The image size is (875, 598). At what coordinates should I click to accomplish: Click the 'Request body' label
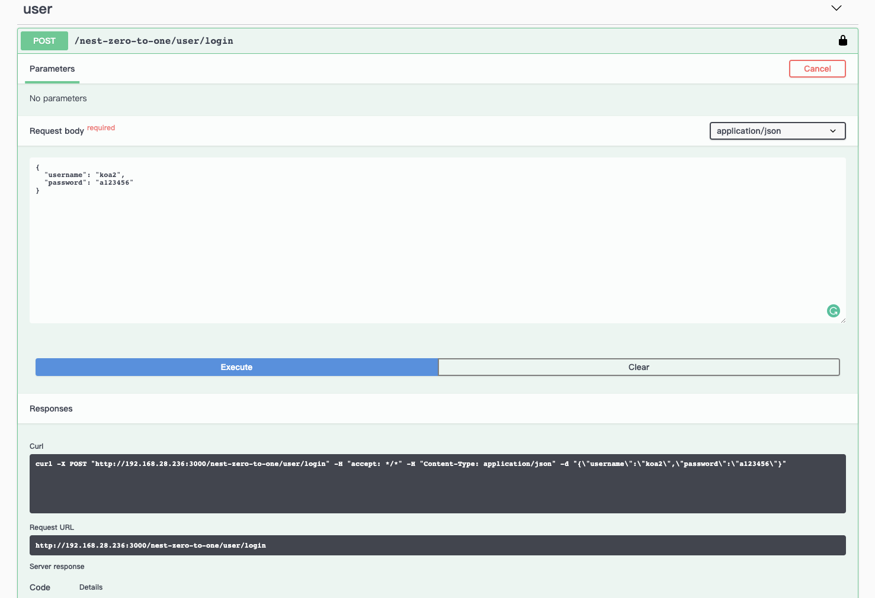coord(57,131)
